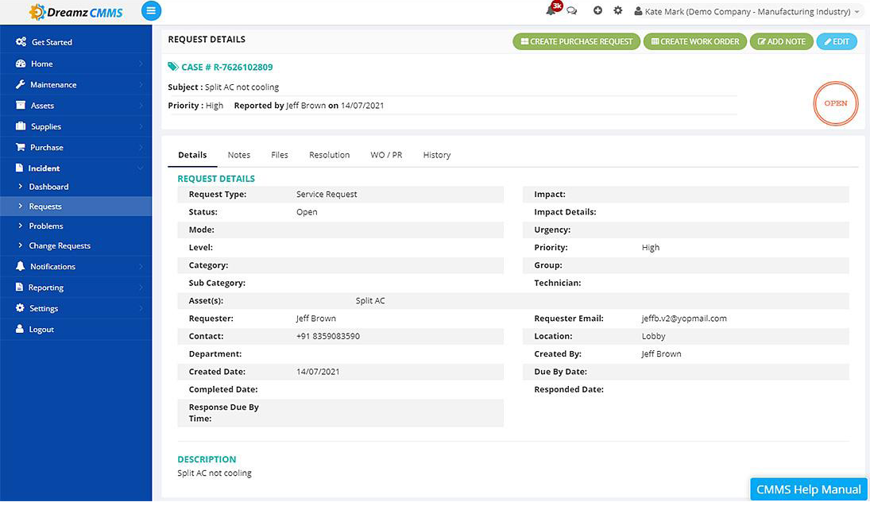Viewport: 870px width, 506px height.
Task: Click the Add Note button
Action: click(x=781, y=41)
